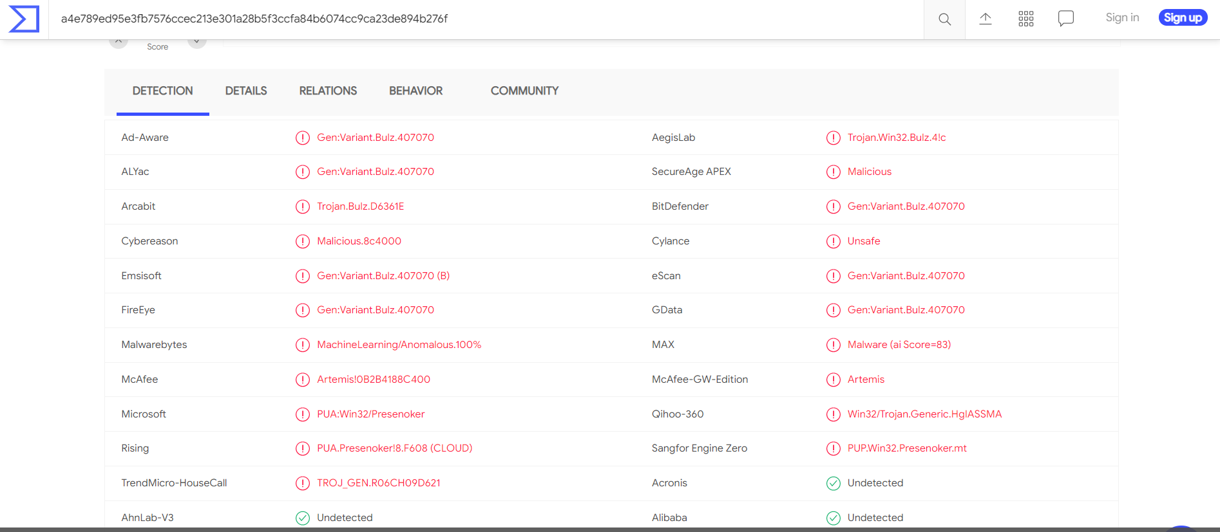Click the MachineLearning/Anomalous.100% detection text

pos(399,345)
